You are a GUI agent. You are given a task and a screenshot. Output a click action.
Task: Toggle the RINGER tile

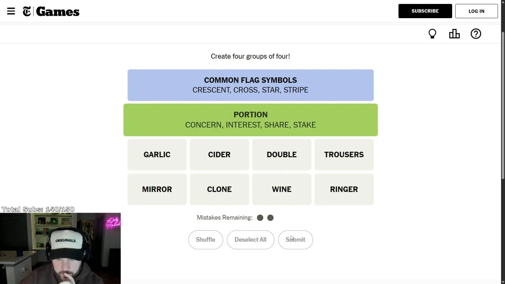tap(344, 189)
